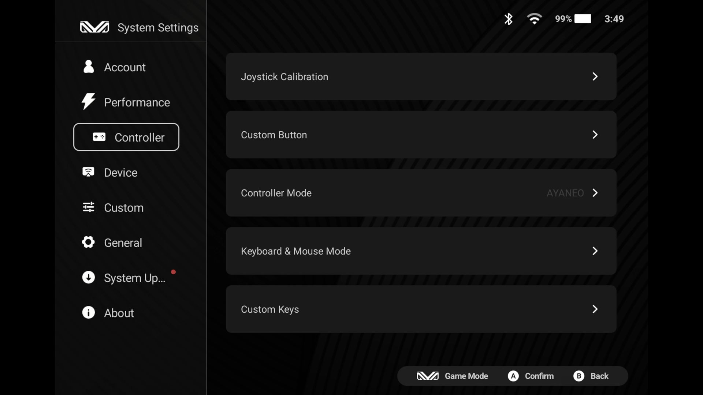Viewport: 703px width, 395px height.
Task: Click the About info icon
Action: (x=88, y=312)
